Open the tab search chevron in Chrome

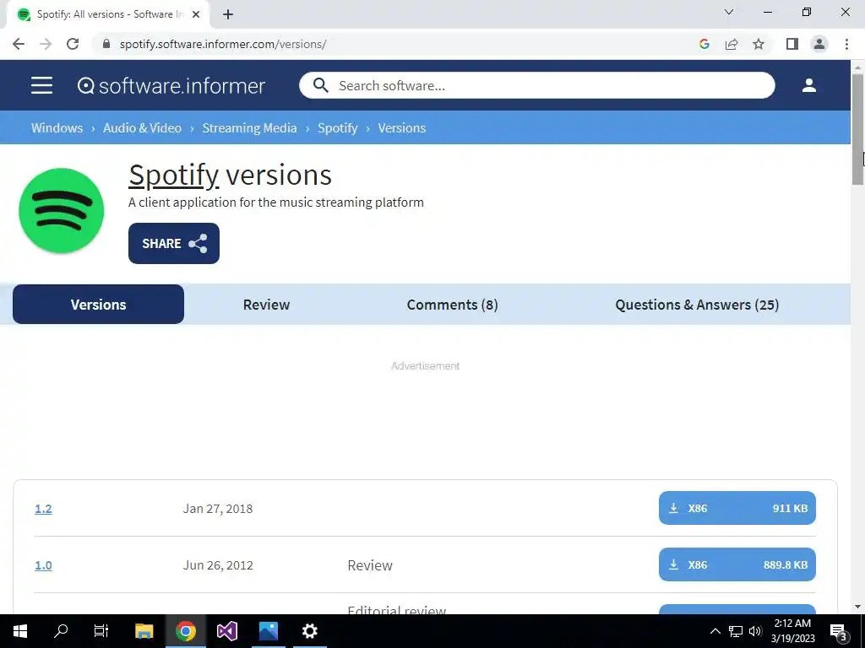729,12
